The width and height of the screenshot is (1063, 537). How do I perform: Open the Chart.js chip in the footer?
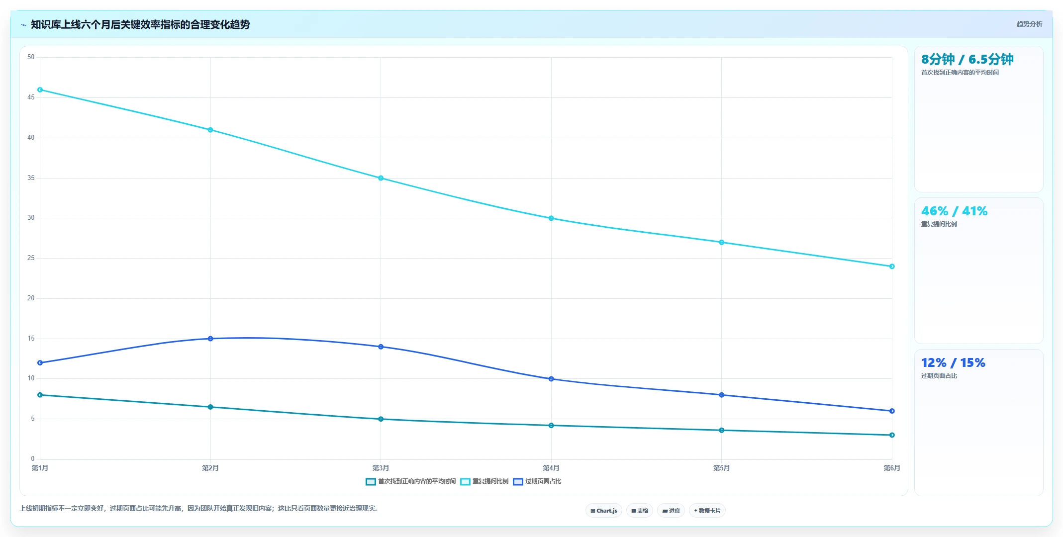coord(604,511)
